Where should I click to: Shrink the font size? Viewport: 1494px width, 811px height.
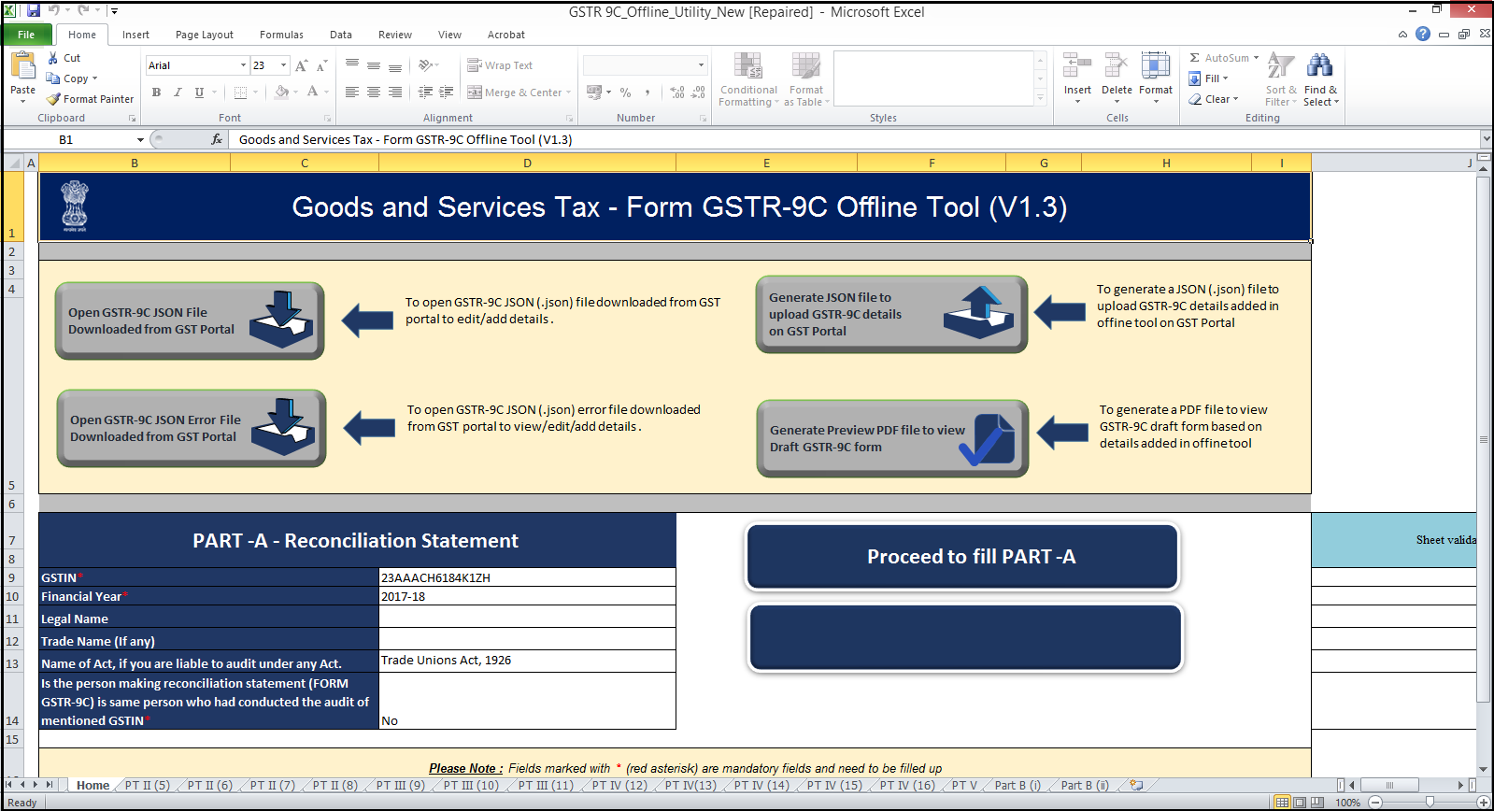tap(321, 65)
